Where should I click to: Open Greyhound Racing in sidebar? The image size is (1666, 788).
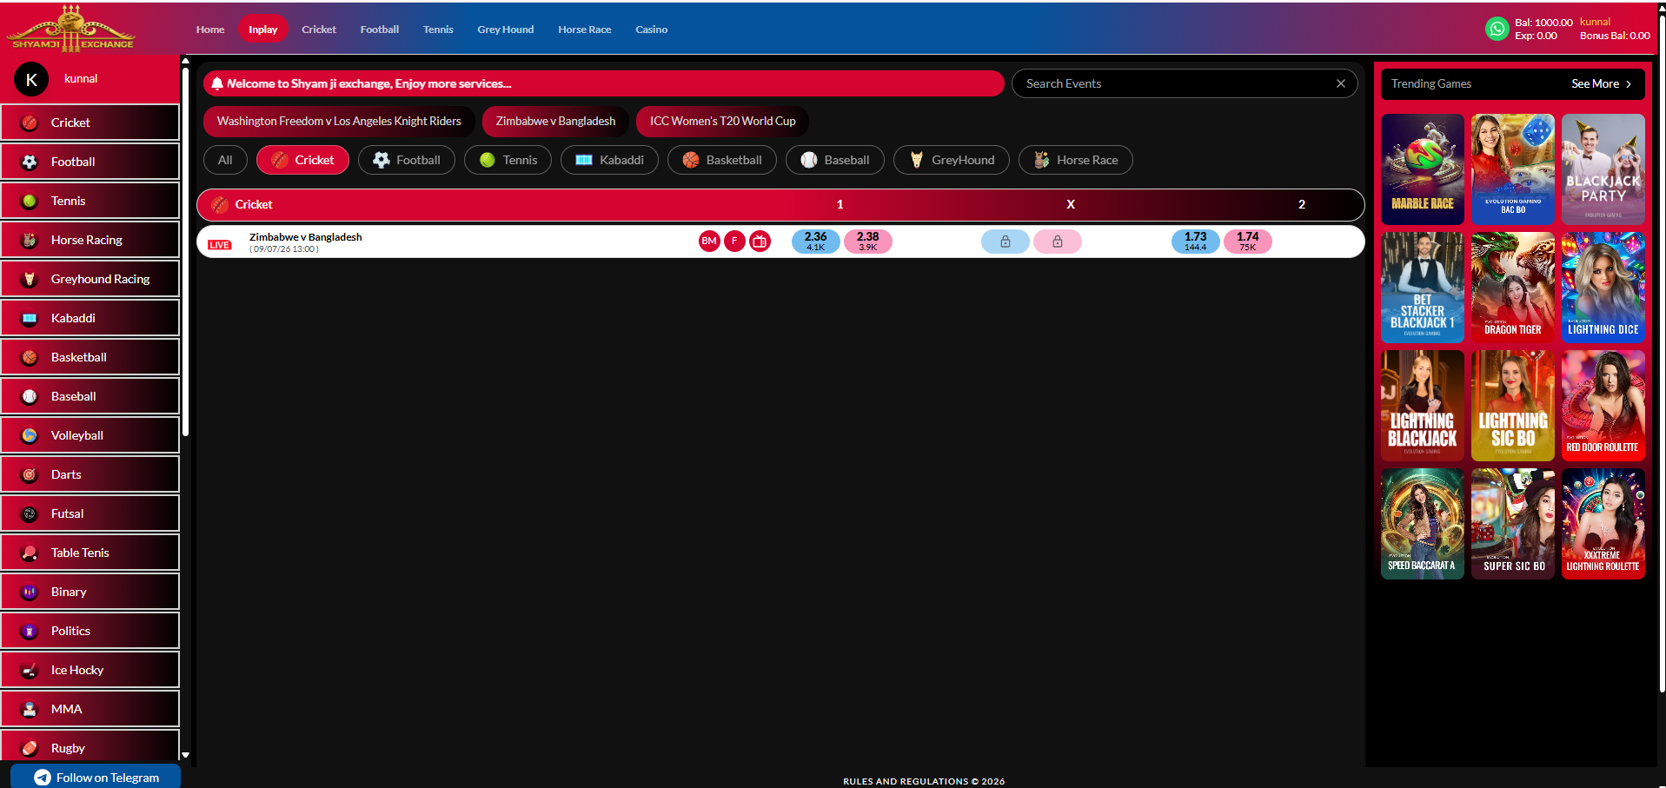coord(90,279)
